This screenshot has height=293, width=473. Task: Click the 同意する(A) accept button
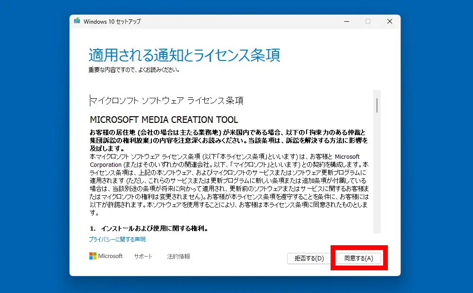coord(359,259)
